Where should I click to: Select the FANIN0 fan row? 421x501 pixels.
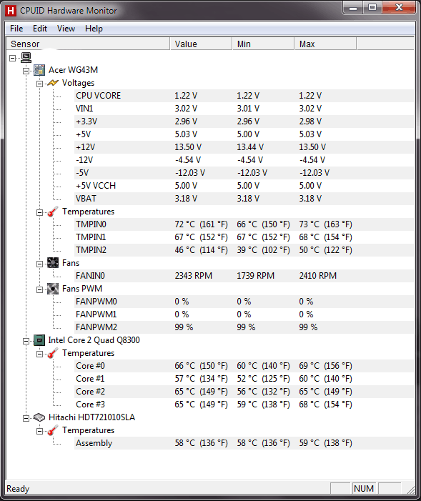coord(244,276)
